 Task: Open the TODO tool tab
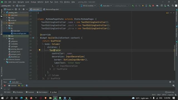coord(7,92)
